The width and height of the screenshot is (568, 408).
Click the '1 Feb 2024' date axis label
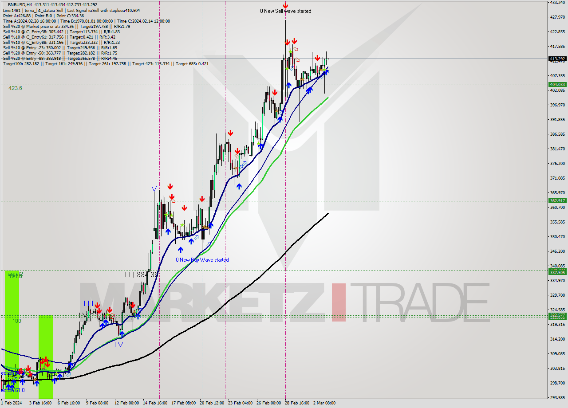pyautogui.click(x=11, y=403)
